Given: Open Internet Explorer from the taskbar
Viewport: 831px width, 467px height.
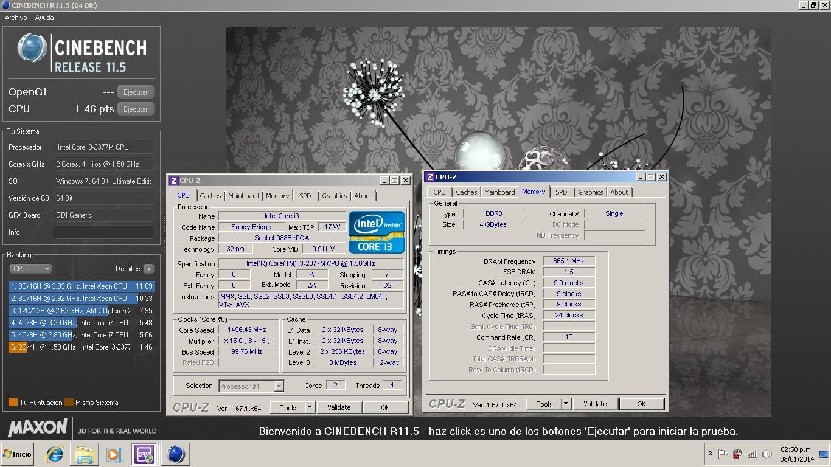Looking at the screenshot, I should pos(55,454).
